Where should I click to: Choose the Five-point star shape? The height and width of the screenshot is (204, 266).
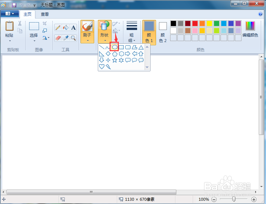[115, 60]
